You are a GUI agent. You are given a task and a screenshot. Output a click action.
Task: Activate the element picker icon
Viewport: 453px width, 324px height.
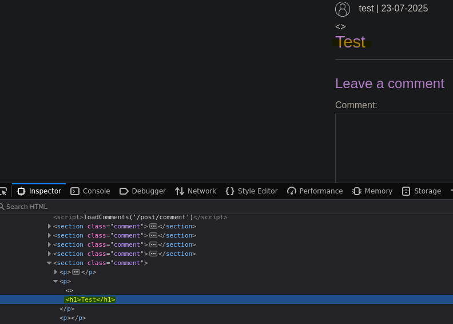pyautogui.click(x=3, y=191)
